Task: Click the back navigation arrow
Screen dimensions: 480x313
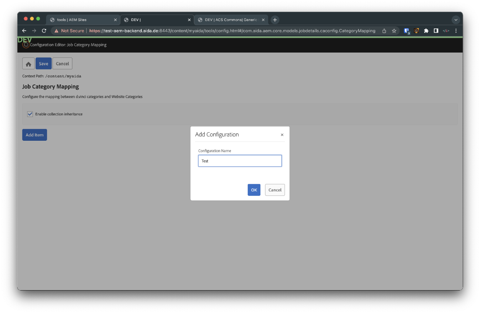Action: [x=24, y=31]
